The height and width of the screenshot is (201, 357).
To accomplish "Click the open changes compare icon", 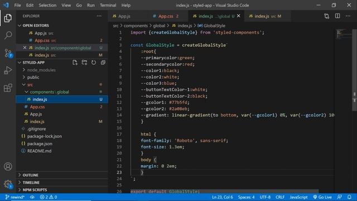I will (x=327, y=16).
